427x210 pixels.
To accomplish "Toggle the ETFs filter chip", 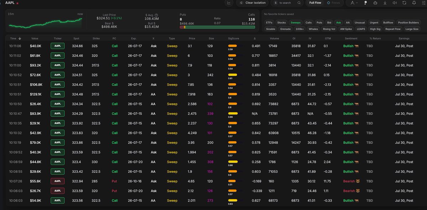I will click(269, 22).
